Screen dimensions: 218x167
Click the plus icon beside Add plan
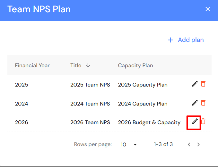[170, 40]
